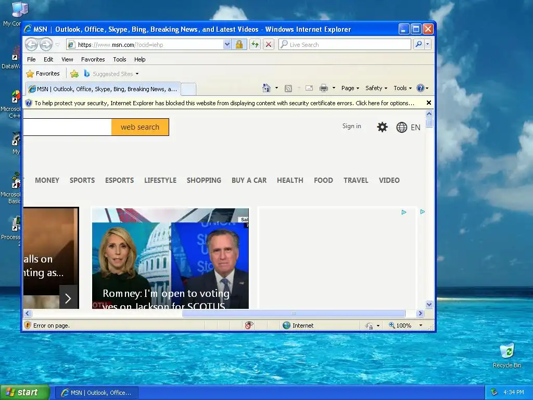The image size is (533, 400).
Task: Click the address bar URL field
Action: pos(145,45)
